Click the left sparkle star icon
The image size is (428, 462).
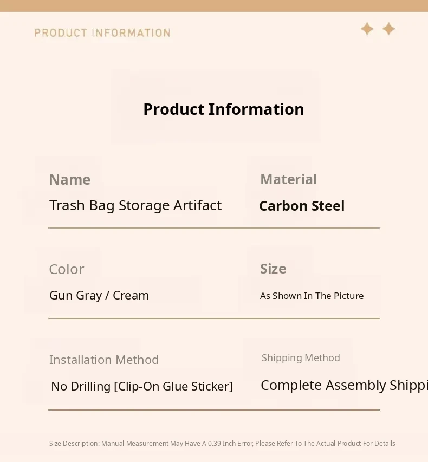(x=367, y=29)
